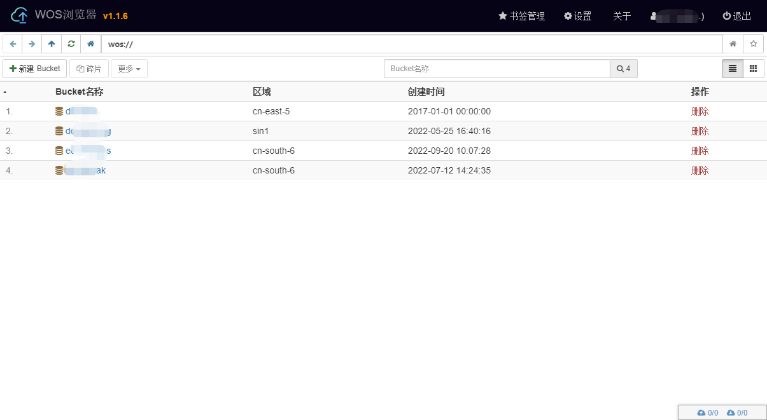Click the back navigation arrow icon
767x420 pixels.
point(12,44)
